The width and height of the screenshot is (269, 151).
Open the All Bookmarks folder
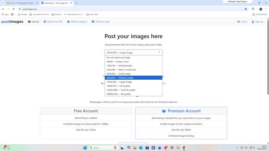coord(260,14)
